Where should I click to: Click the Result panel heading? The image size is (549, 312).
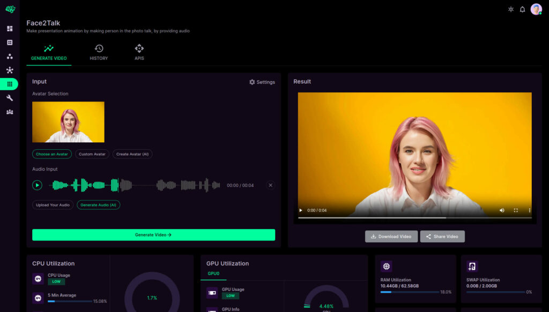pyautogui.click(x=302, y=81)
